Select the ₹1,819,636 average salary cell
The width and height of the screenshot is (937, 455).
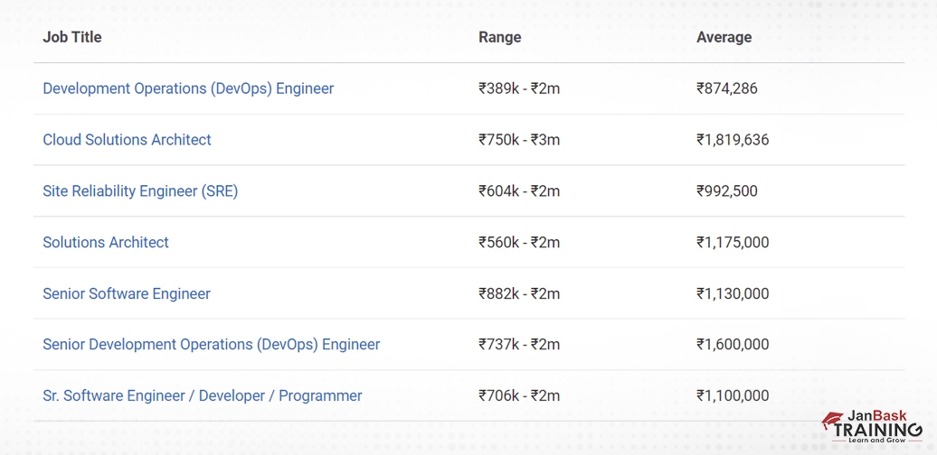tap(732, 140)
